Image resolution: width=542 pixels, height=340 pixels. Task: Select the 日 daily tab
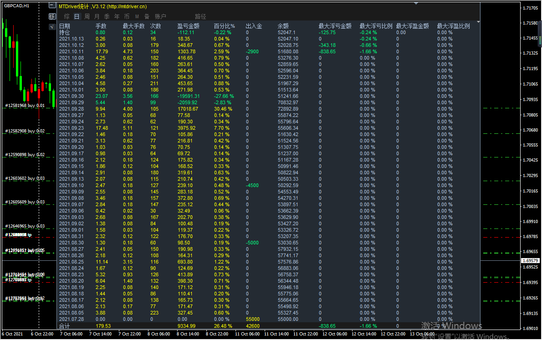77,16
